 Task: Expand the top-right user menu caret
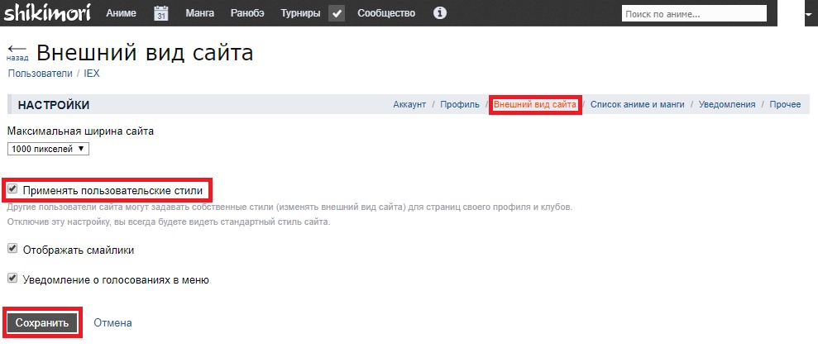click(808, 14)
